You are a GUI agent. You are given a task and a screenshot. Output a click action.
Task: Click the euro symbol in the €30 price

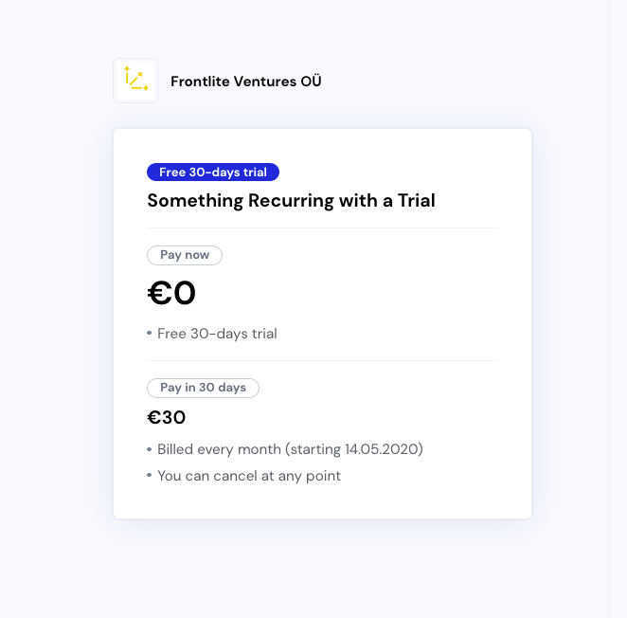click(154, 417)
